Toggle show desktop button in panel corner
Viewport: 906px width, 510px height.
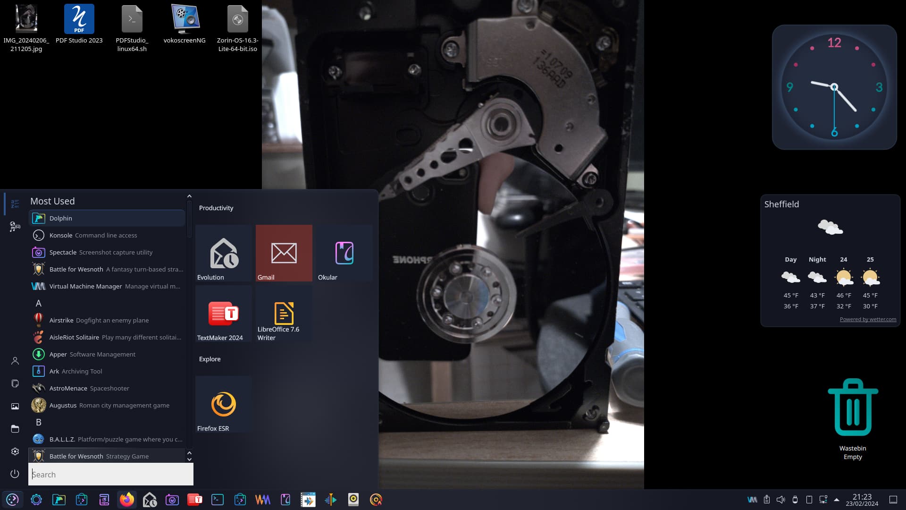pos(893,500)
